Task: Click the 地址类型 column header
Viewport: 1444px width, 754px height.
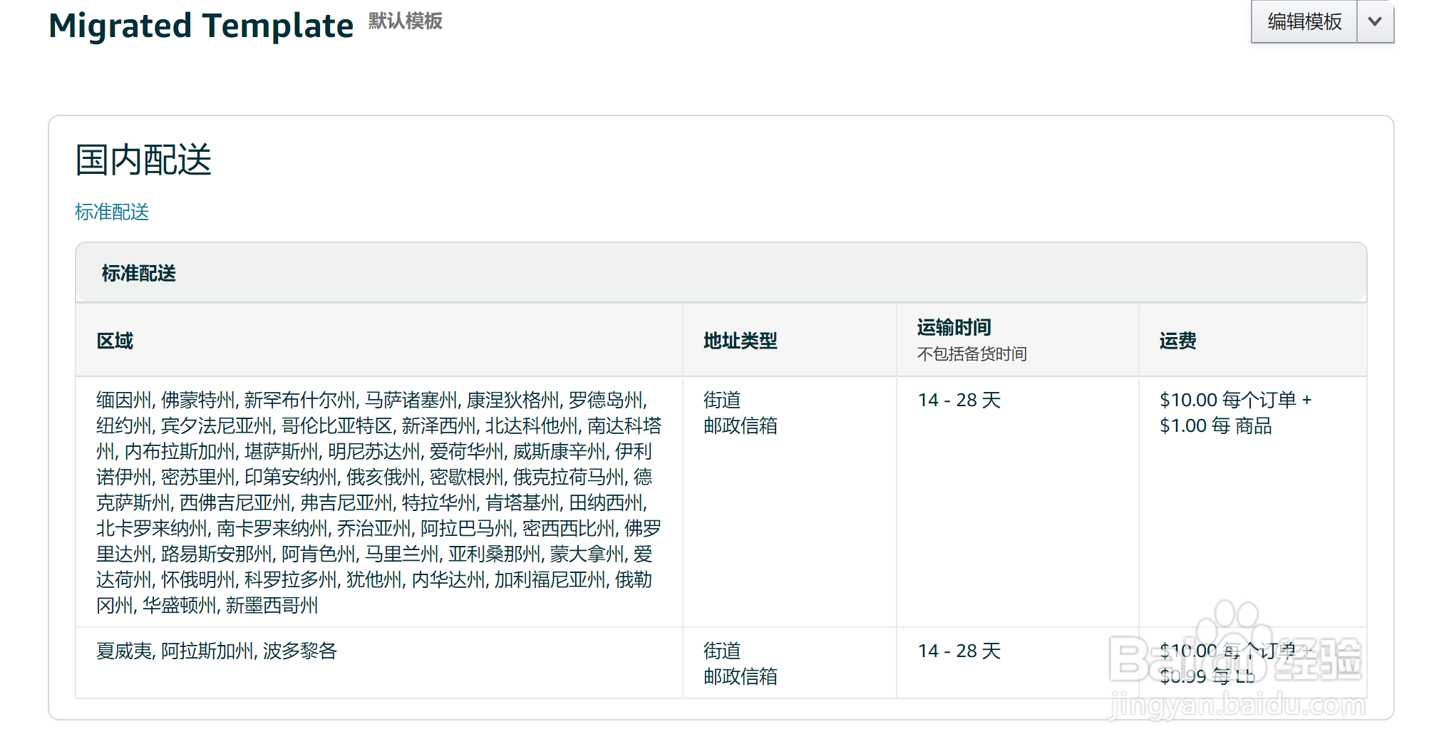Action: pyautogui.click(x=740, y=341)
